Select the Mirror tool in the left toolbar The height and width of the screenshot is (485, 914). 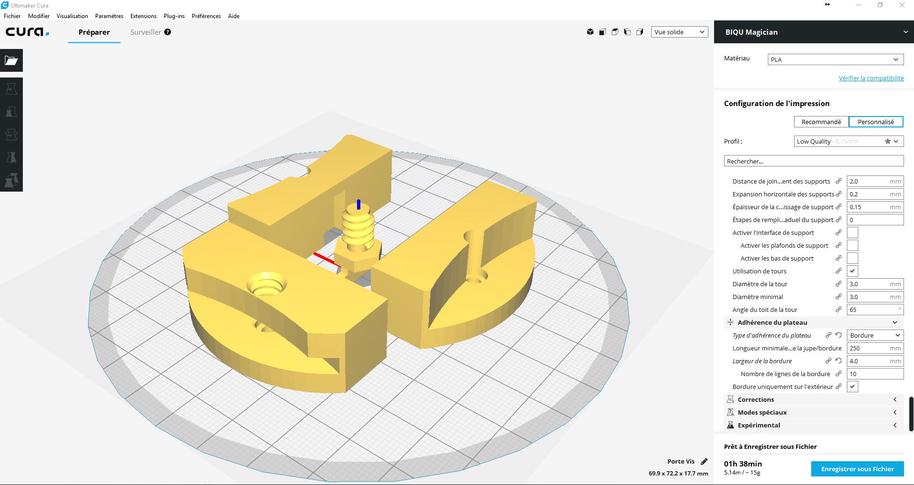(x=11, y=157)
